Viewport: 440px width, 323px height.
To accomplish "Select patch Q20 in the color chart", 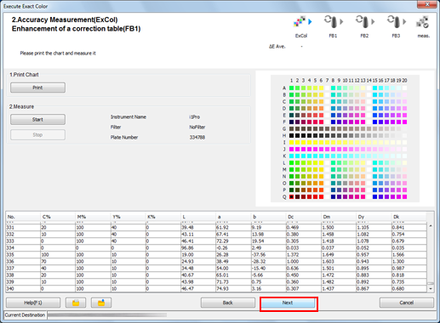I will (404, 196).
